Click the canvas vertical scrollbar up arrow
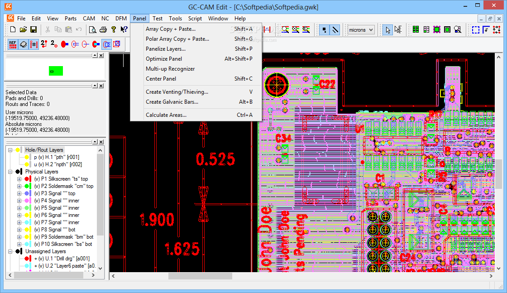This screenshot has width=507, height=293. point(498,57)
